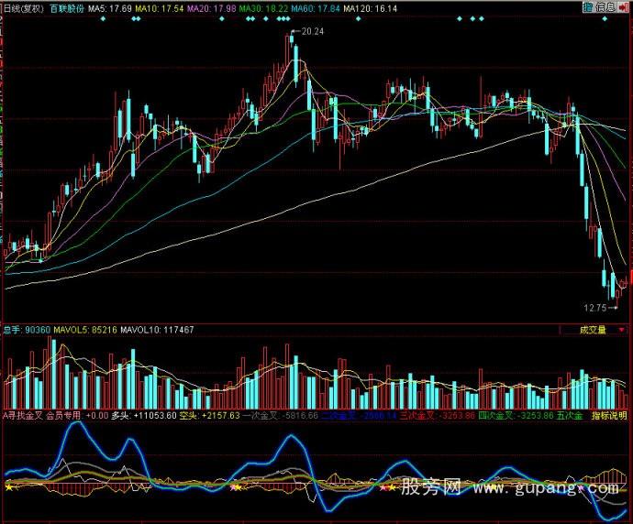Open the 指标说明 indicator description
This screenshot has width=633, height=524.
point(609,416)
